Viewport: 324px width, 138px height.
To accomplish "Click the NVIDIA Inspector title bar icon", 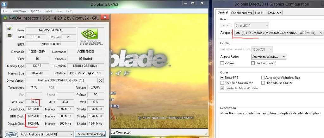I will (x=5, y=18).
